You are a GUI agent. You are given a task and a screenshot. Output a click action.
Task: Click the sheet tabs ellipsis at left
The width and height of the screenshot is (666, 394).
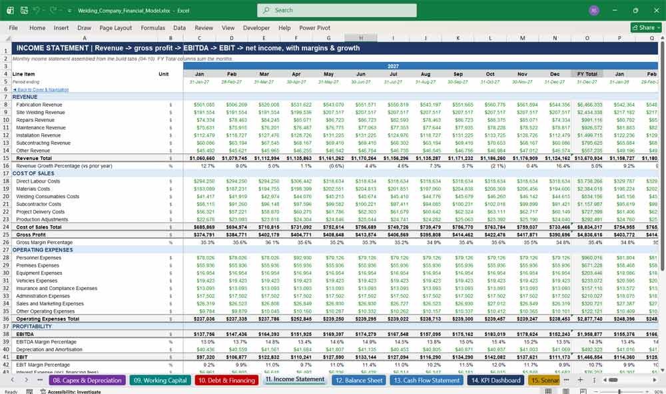click(x=40, y=380)
